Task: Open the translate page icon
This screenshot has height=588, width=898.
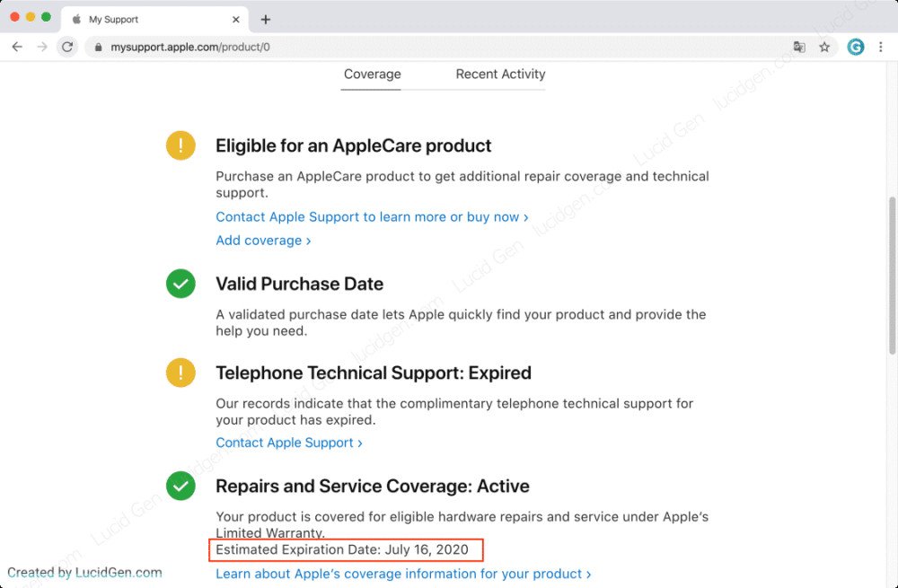Action: tap(799, 47)
